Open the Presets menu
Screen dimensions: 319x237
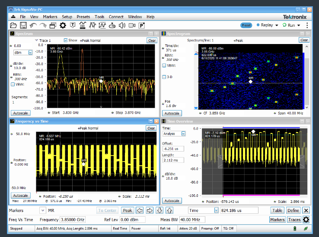(83, 17)
